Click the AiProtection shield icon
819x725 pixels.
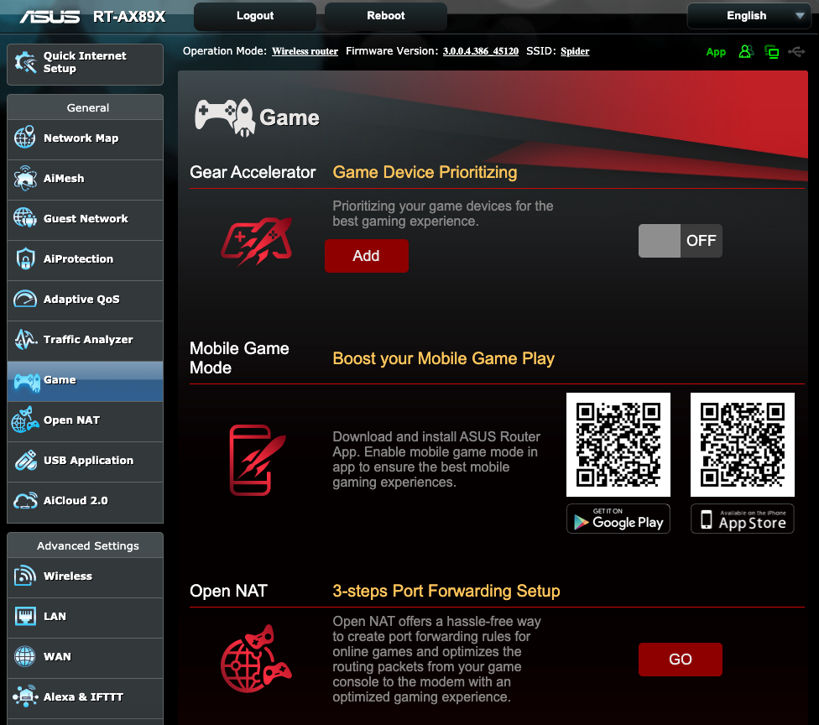[x=24, y=258]
